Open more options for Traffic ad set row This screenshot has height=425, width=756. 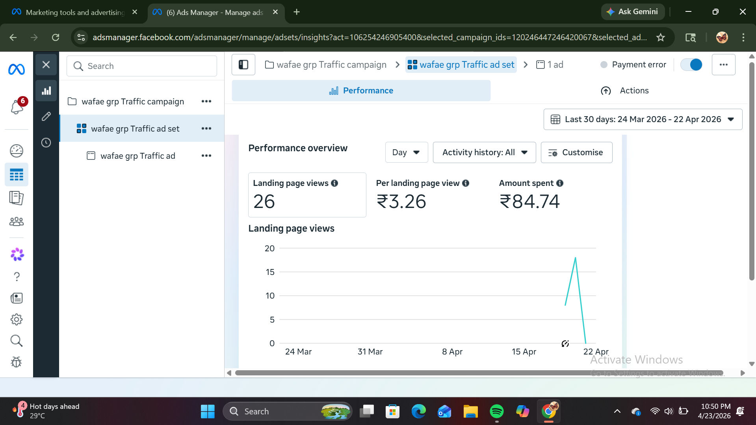pyautogui.click(x=206, y=129)
